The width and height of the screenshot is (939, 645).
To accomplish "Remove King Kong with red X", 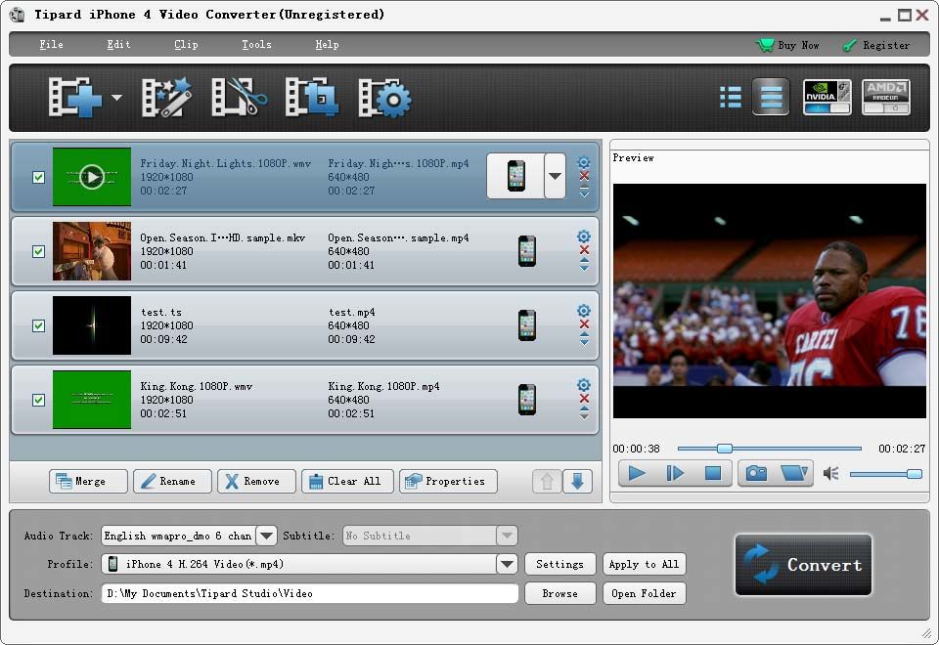I will tap(585, 399).
